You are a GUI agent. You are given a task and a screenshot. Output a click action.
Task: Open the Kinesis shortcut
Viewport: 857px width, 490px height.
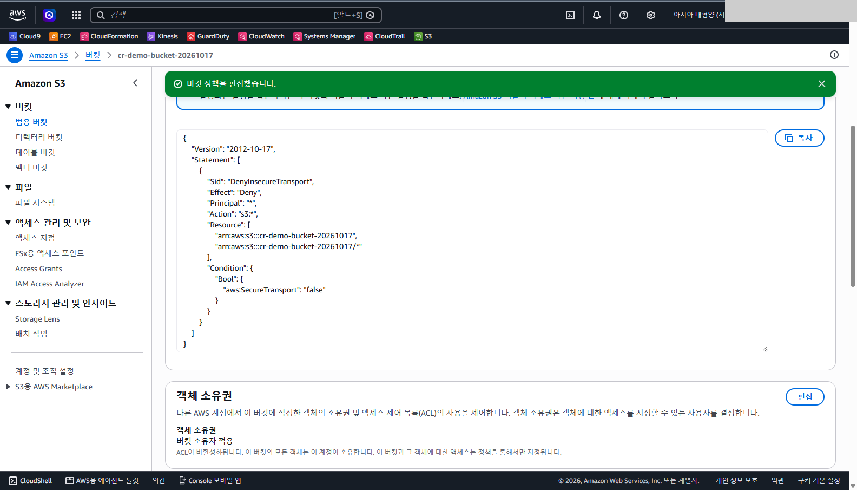click(162, 36)
